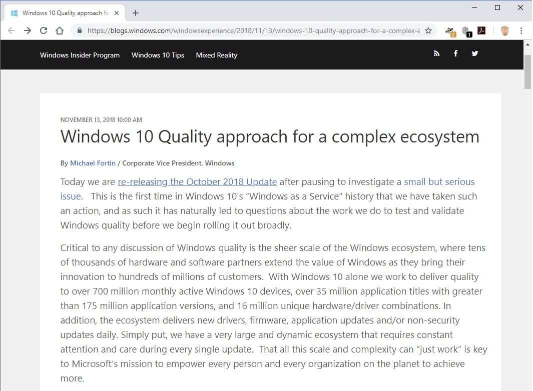The width and height of the screenshot is (533, 391).
Task: Open a new browser tab
Action: point(136,13)
